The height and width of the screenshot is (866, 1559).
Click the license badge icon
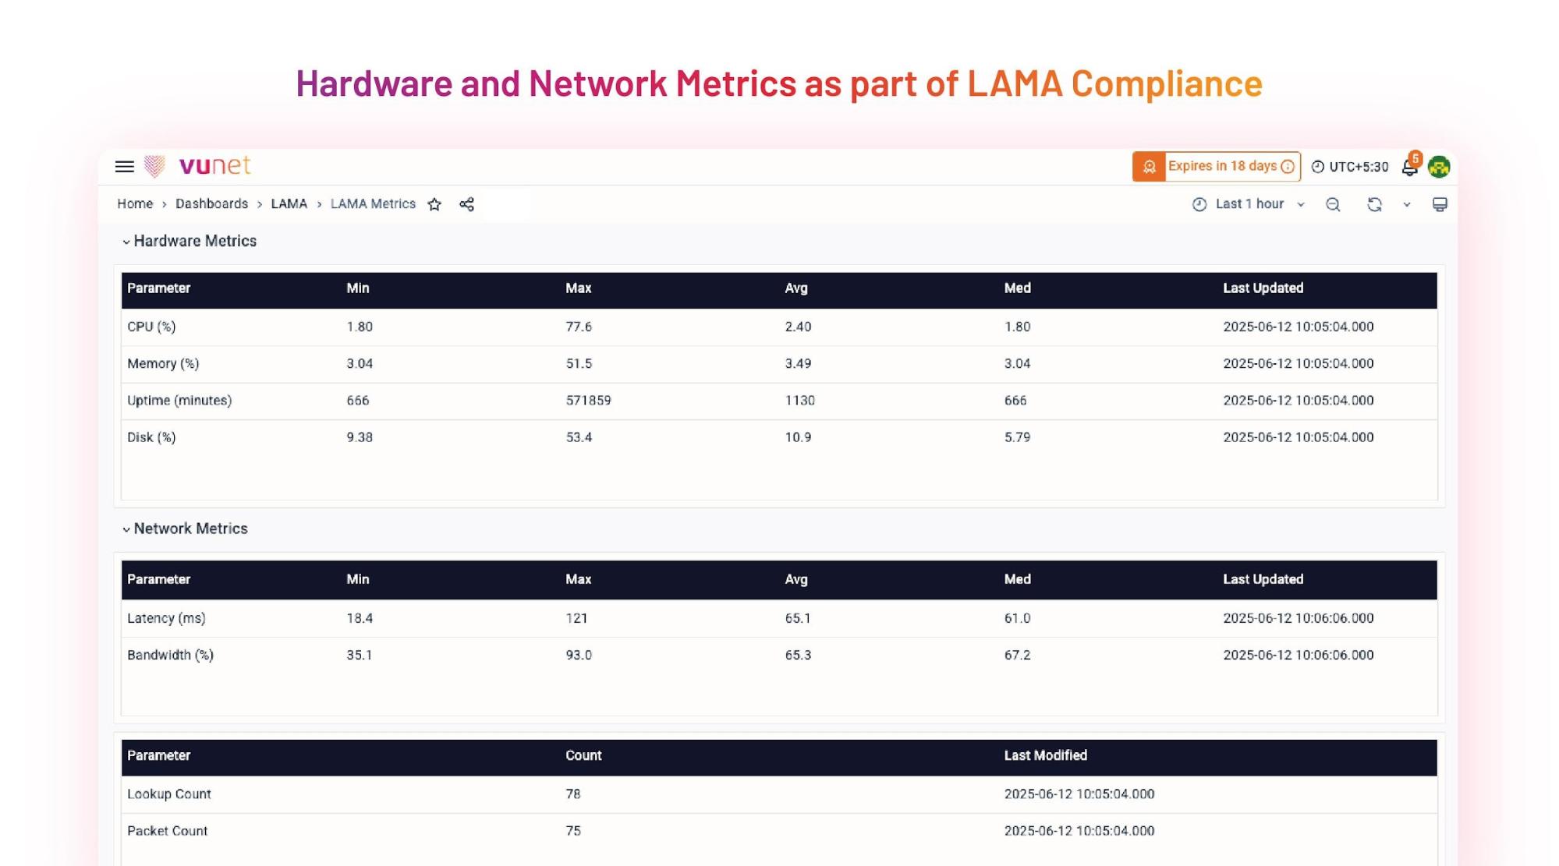[1149, 167]
